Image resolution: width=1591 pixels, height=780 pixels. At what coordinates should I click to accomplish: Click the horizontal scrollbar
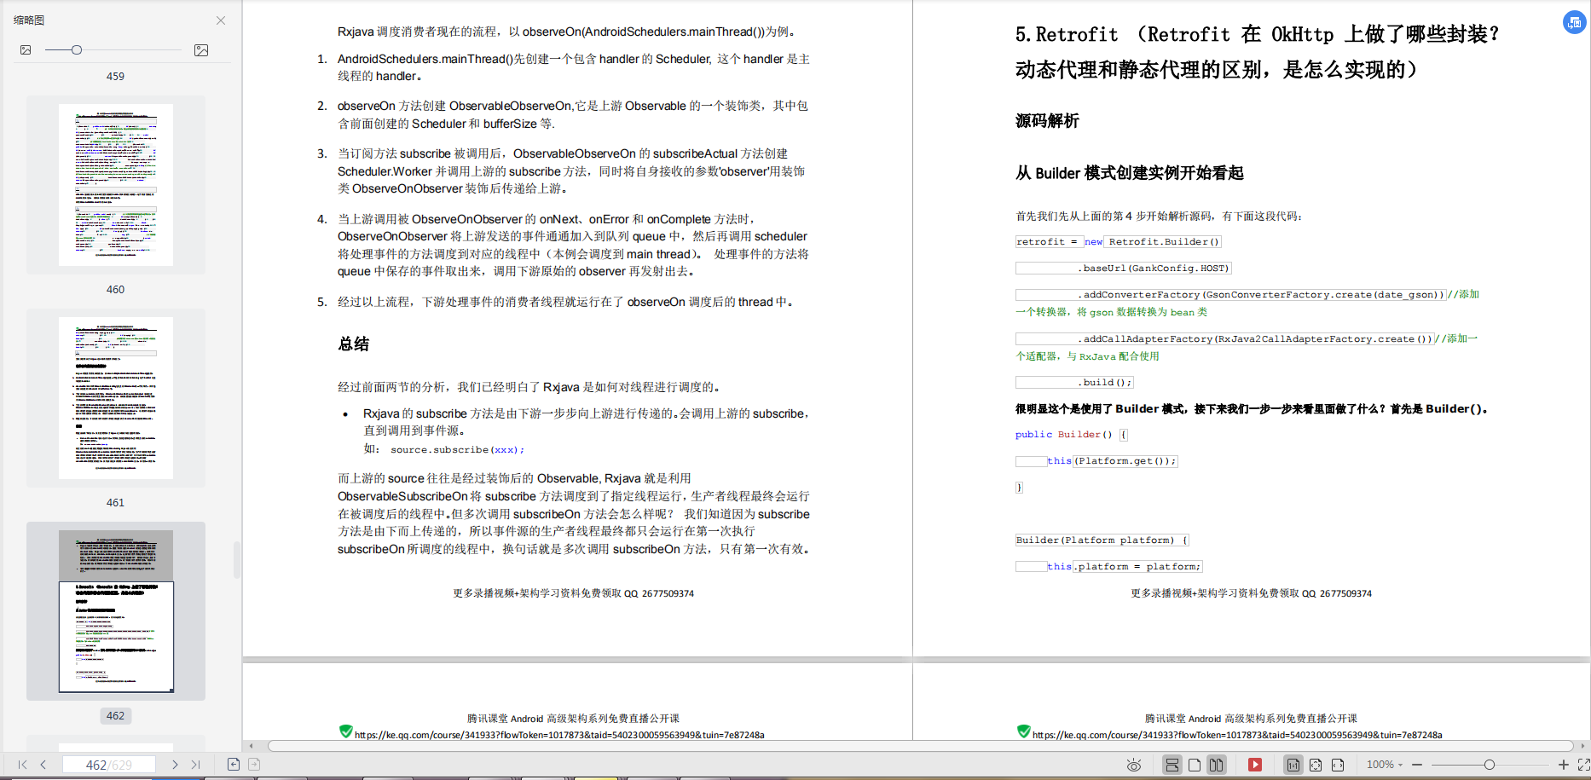(x=921, y=746)
